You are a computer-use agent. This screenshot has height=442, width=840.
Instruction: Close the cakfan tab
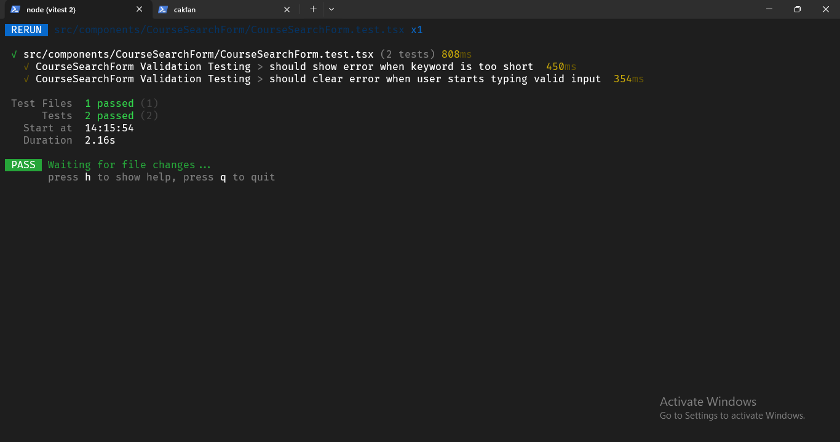tap(287, 9)
